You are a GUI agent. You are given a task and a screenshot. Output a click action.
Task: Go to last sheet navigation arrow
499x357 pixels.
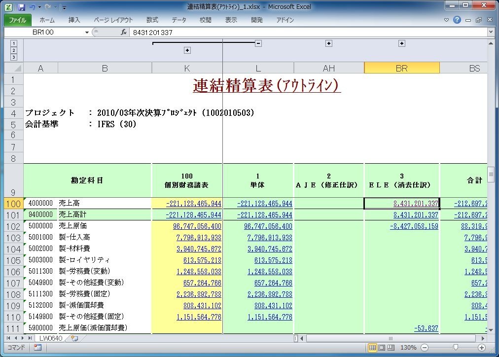pos(30,338)
